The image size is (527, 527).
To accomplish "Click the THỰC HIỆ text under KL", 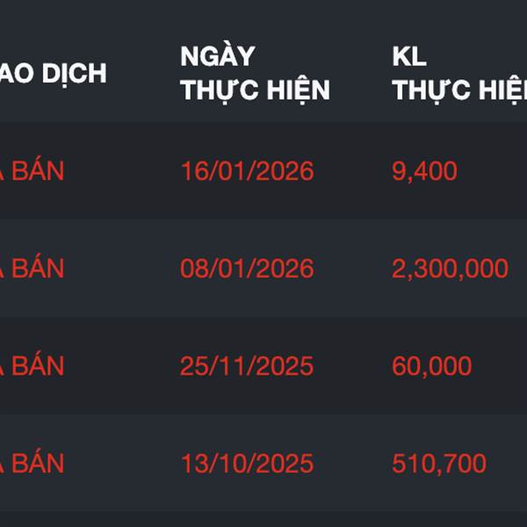I will (458, 90).
